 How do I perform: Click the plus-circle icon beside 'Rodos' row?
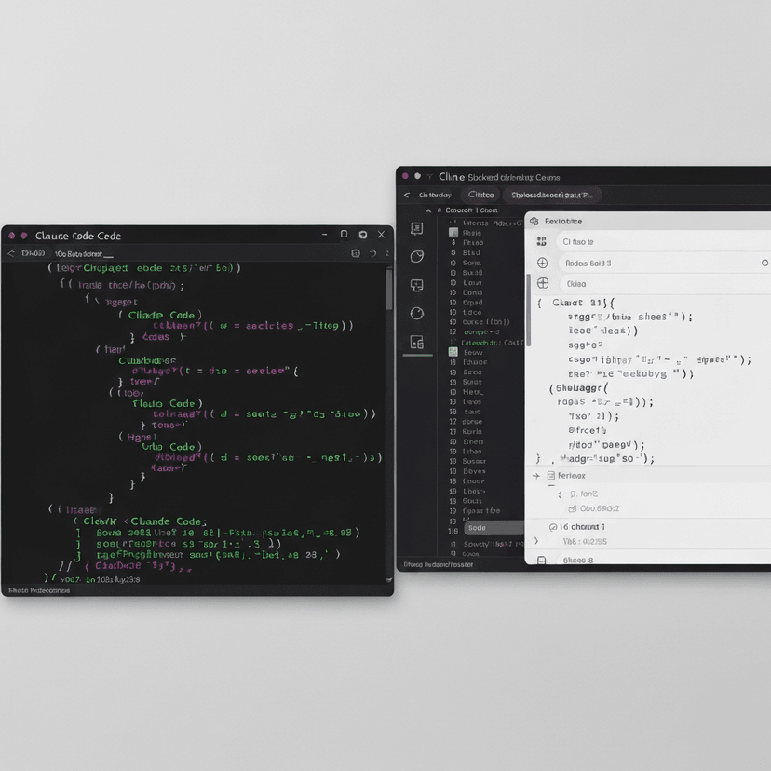click(x=542, y=263)
